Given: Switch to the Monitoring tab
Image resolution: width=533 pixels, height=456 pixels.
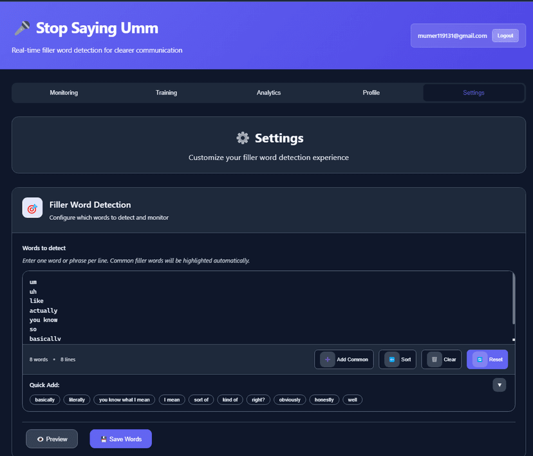Looking at the screenshot, I should (64, 93).
